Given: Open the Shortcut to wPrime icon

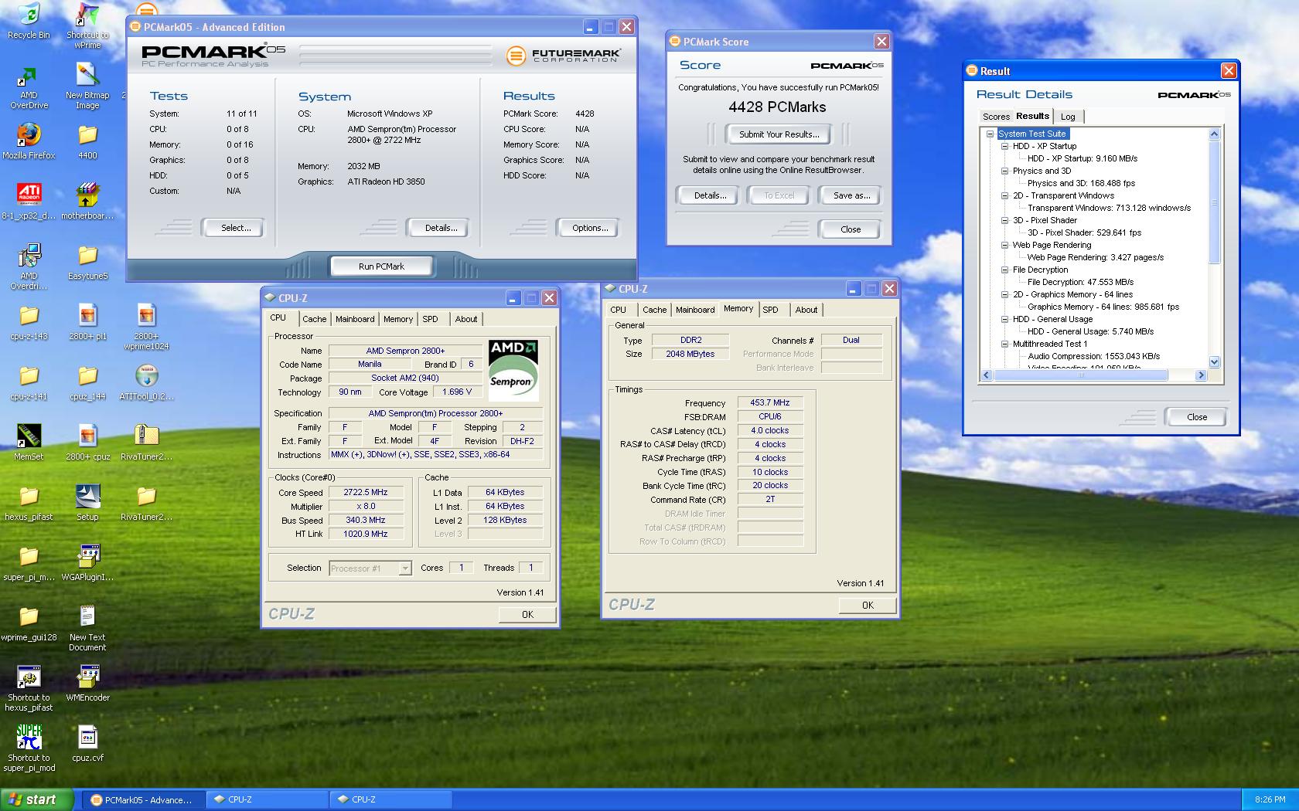Looking at the screenshot, I should tap(87, 25).
